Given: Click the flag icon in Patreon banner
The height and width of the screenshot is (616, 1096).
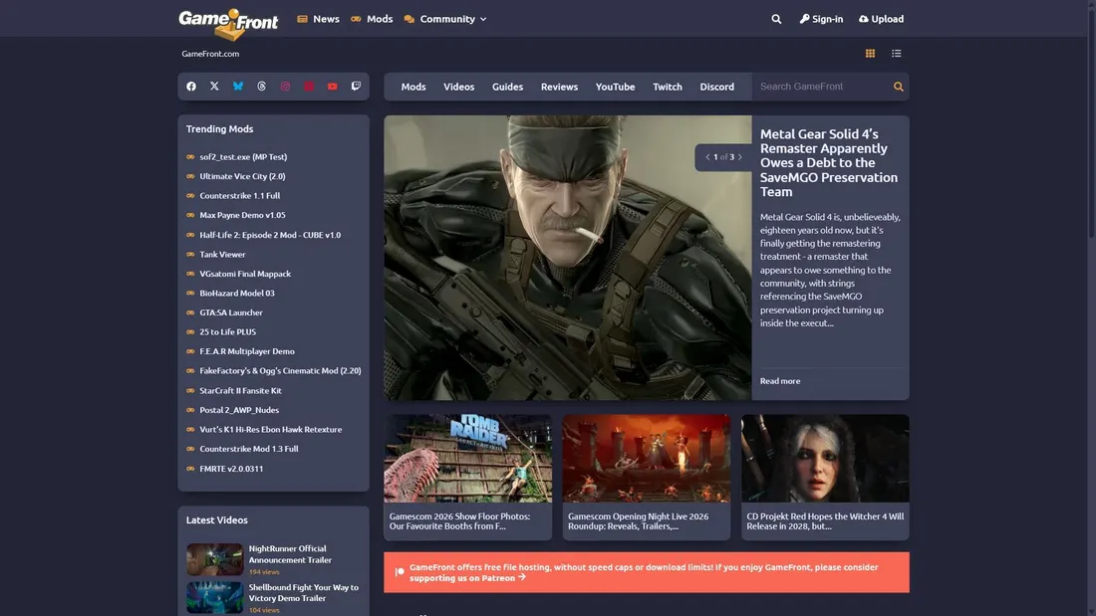Looking at the screenshot, I should [400, 572].
